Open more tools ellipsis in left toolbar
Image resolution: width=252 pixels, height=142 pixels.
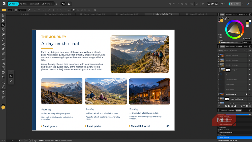click(3, 102)
